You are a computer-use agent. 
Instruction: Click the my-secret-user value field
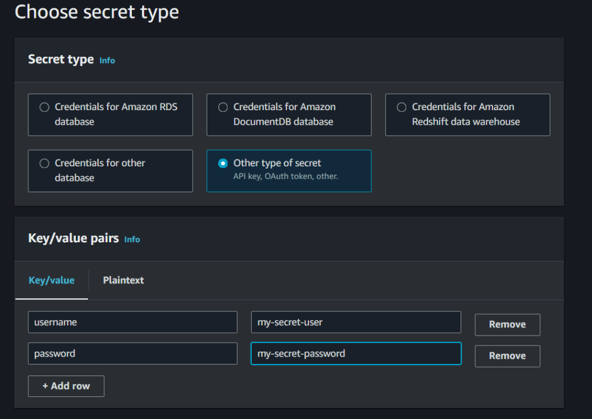tap(355, 322)
